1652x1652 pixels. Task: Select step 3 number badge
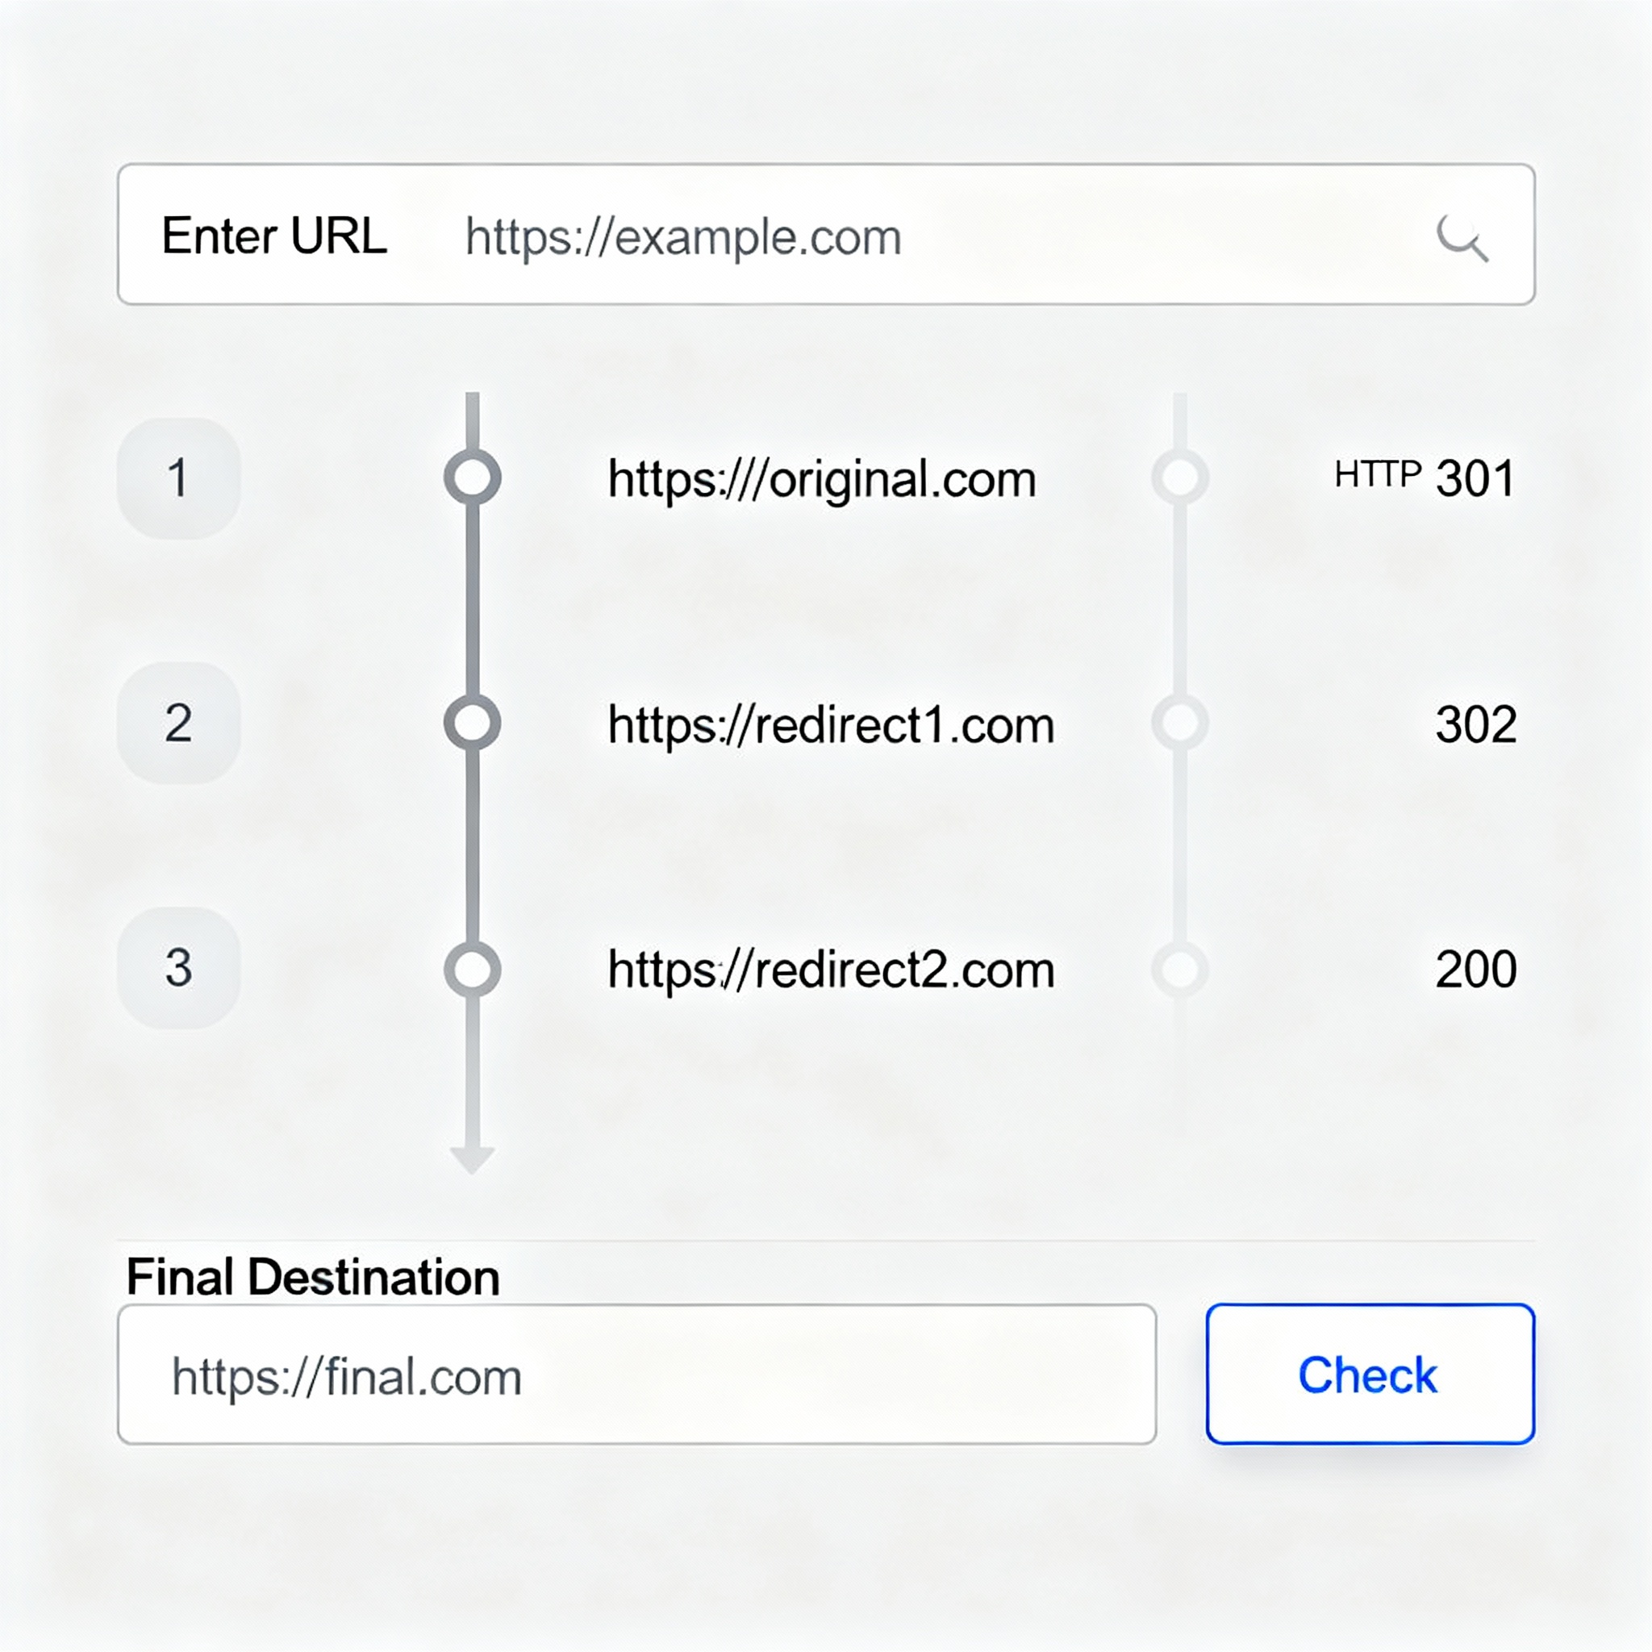point(177,967)
